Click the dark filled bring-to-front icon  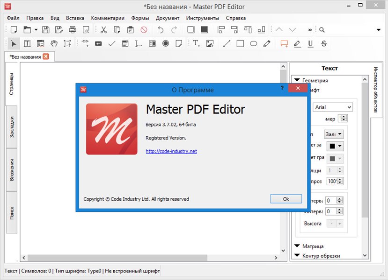204,30
